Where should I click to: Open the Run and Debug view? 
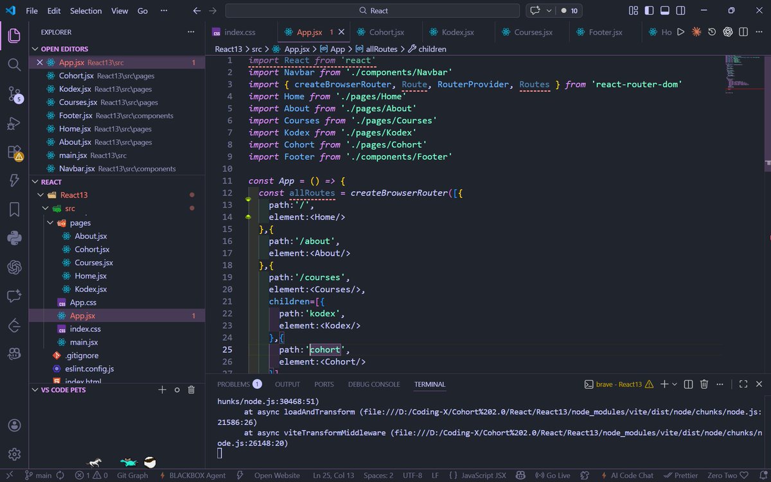pyautogui.click(x=14, y=123)
